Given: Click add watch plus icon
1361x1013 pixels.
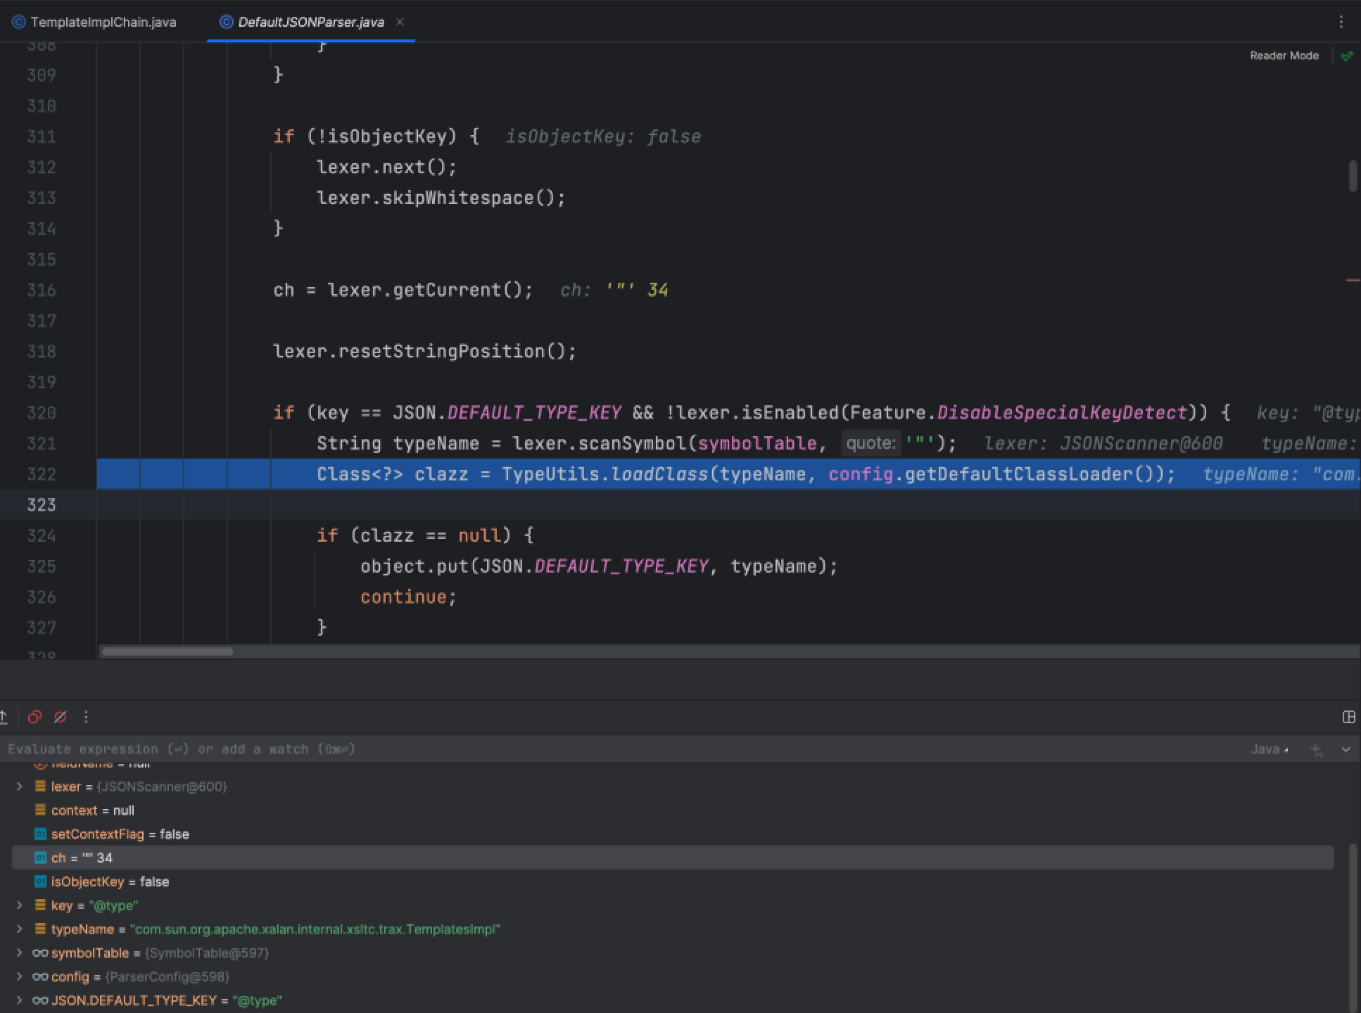Looking at the screenshot, I should [1316, 750].
